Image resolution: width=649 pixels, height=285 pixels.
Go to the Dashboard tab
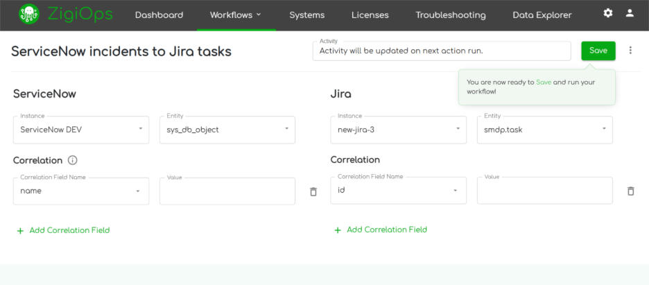159,15
